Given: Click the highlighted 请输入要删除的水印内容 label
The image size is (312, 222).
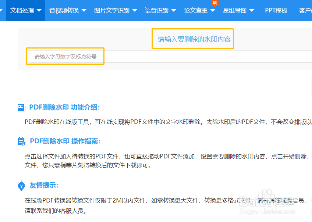Looking at the screenshot, I should click(x=193, y=39).
